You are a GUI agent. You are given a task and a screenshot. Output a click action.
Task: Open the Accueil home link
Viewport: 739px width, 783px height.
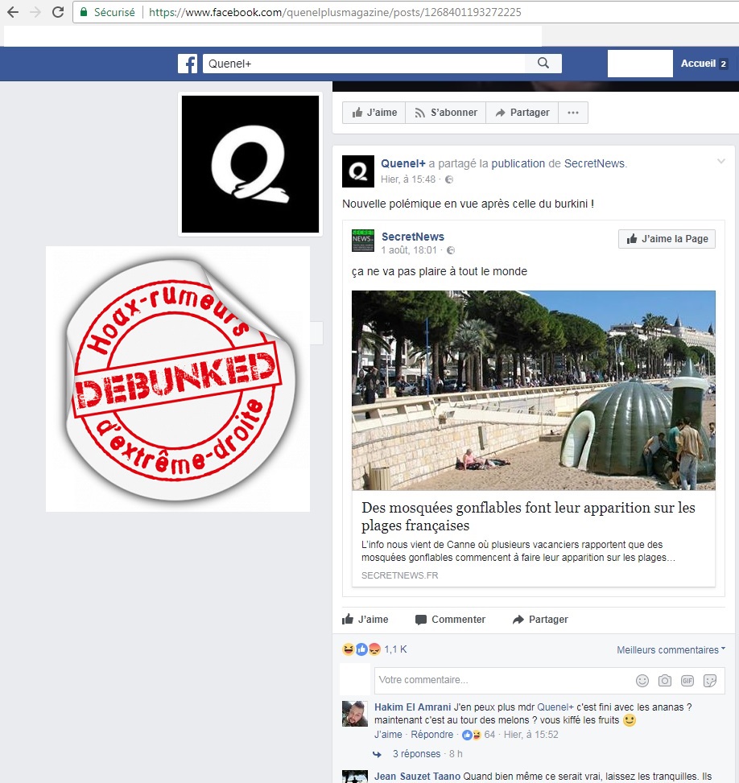pos(698,64)
